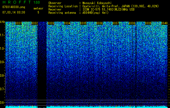Click the 0332 time marker label
The image size is (170, 108).
[35, 23]
